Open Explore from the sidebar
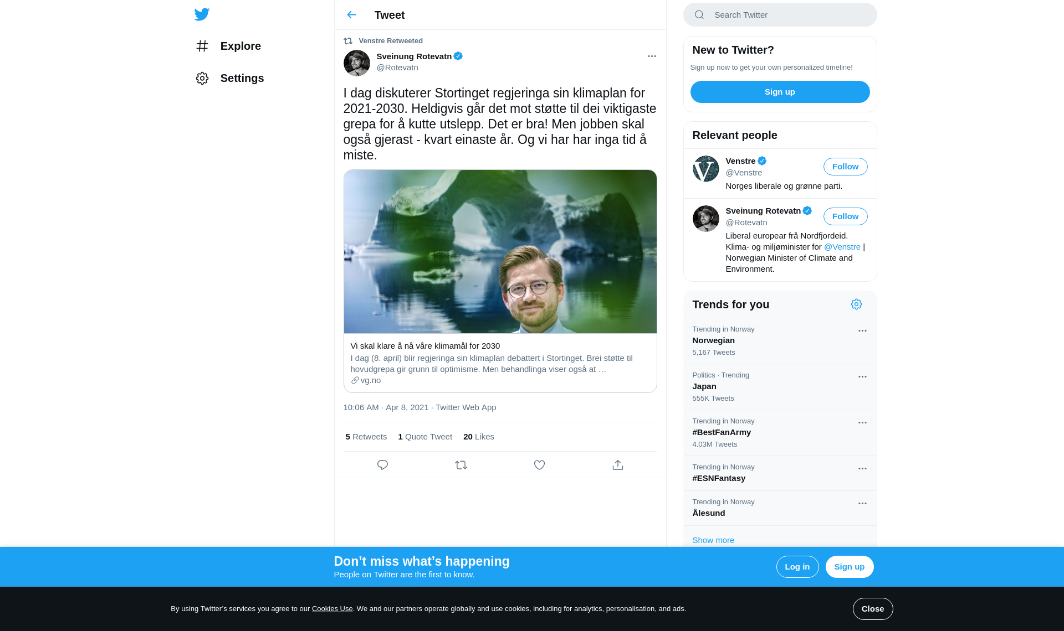The height and width of the screenshot is (631, 1064). pyautogui.click(x=228, y=46)
